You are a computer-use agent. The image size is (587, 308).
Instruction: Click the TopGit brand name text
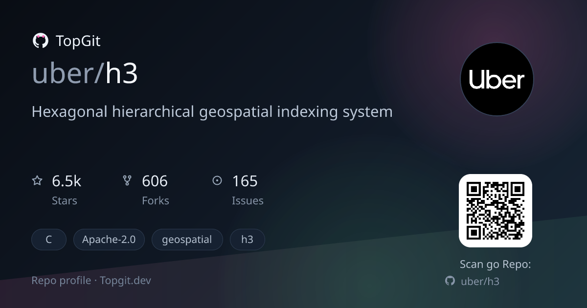[x=78, y=41]
